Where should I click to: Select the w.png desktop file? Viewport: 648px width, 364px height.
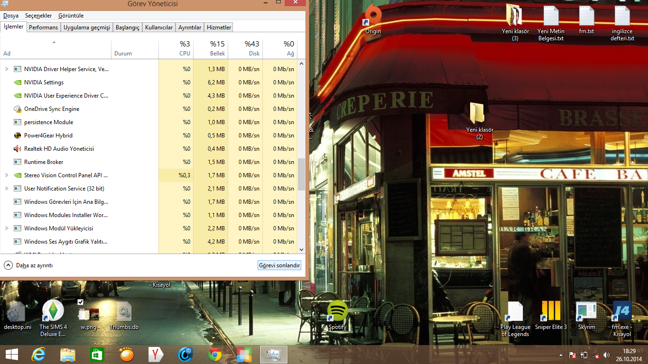[x=88, y=315]
